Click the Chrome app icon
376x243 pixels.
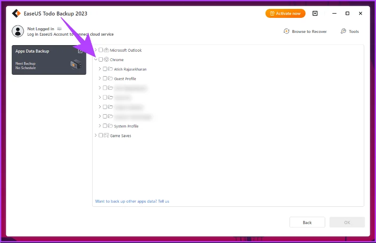(107, 60)
